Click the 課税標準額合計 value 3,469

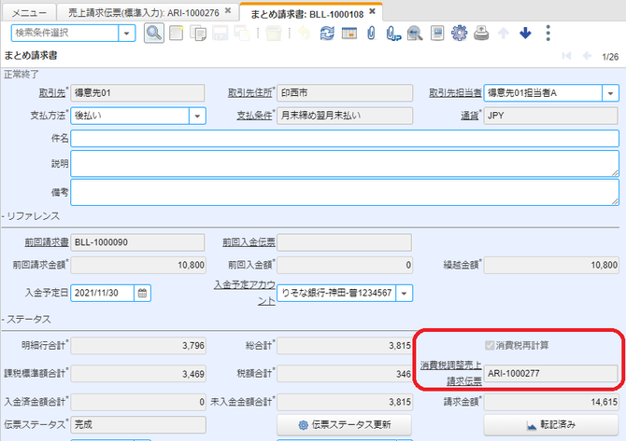pos(138,374)
